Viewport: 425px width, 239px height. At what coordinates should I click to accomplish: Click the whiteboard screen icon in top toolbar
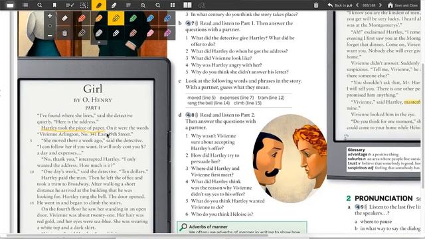click(x=10, y=5)
